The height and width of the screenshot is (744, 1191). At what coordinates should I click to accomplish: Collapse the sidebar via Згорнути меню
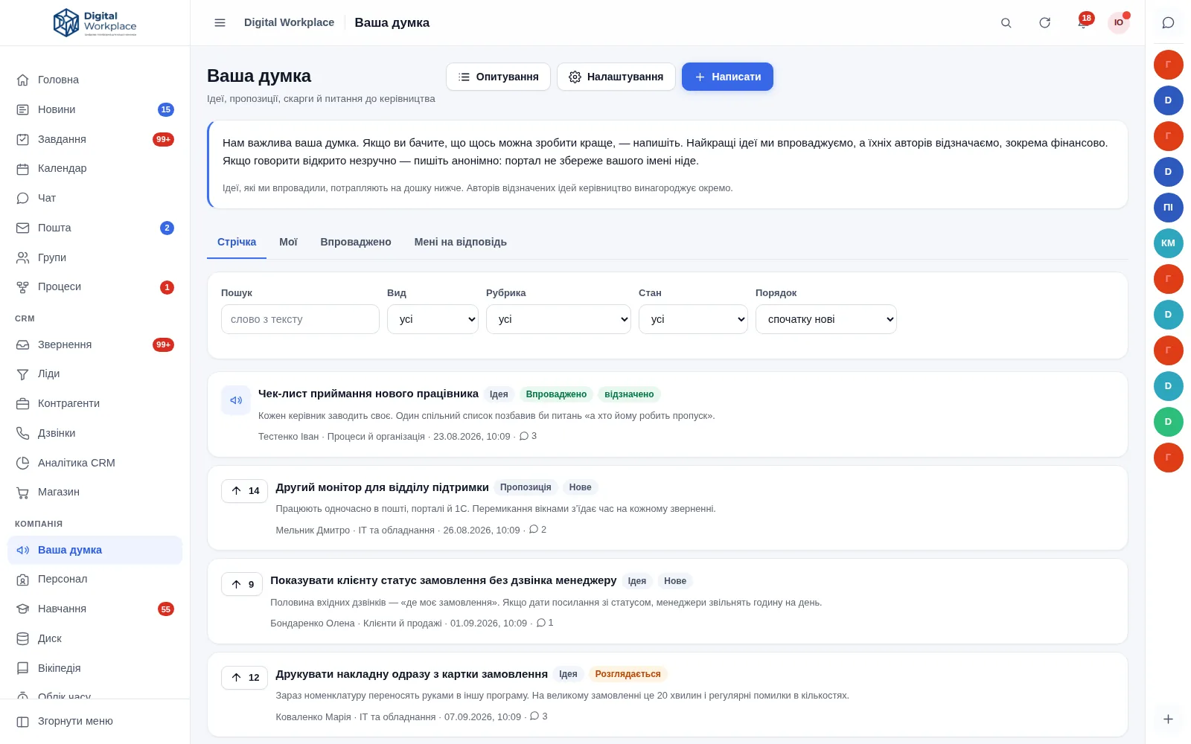click(x=95, y=721)
